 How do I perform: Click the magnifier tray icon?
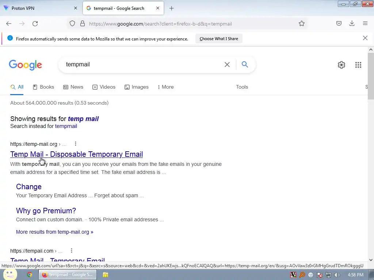[302, 275]
